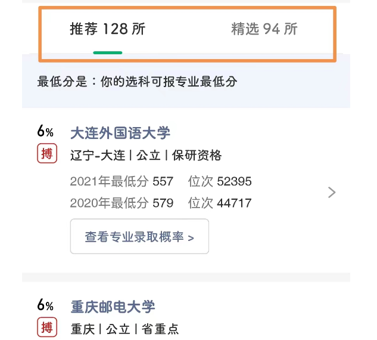Open 大连外国语大学 school page
This screenshot has width=377, height=340.
pyautogui.click(x=120, y=133)
